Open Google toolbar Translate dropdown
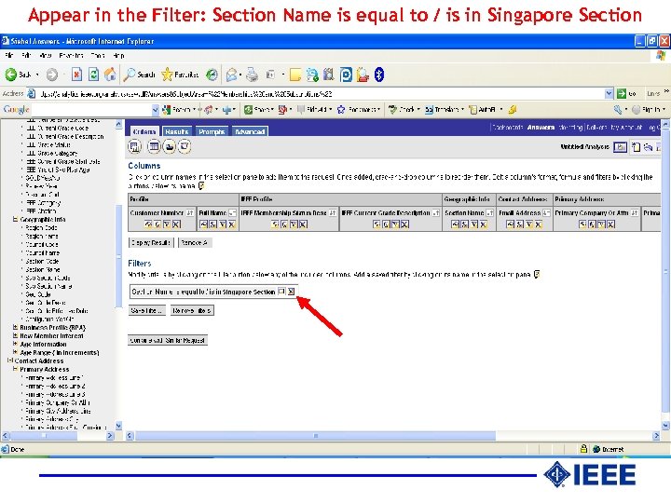 click(x=445, y=110)
